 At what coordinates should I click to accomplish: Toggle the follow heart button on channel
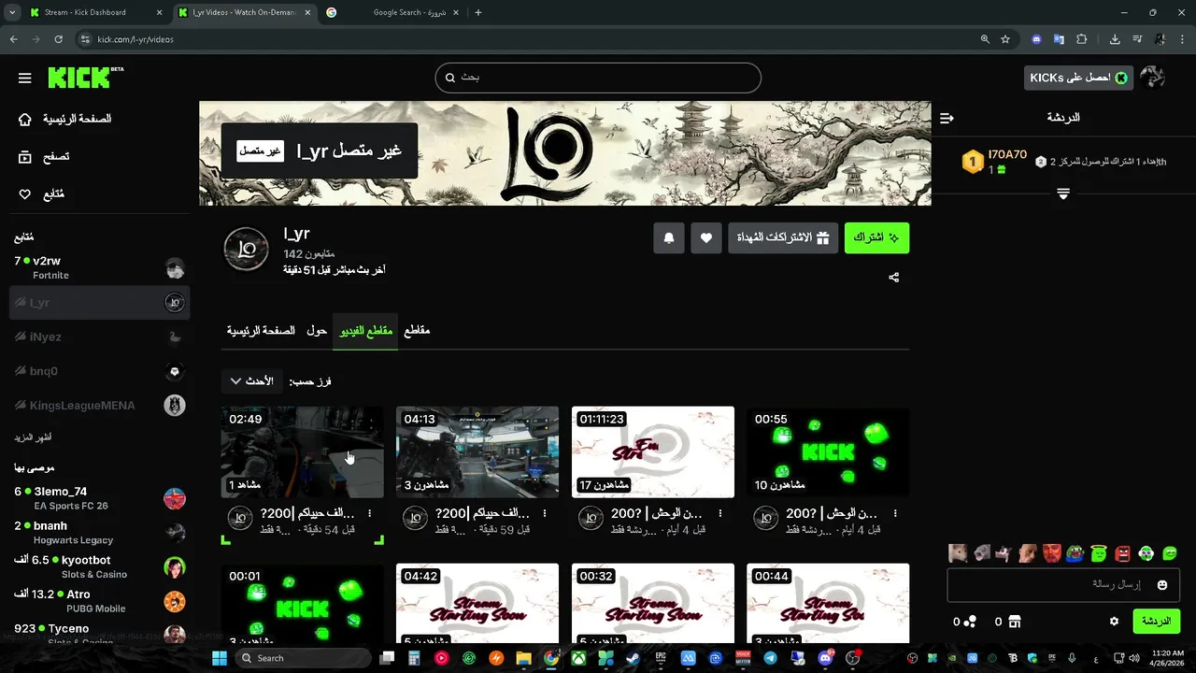coord(706,238)
